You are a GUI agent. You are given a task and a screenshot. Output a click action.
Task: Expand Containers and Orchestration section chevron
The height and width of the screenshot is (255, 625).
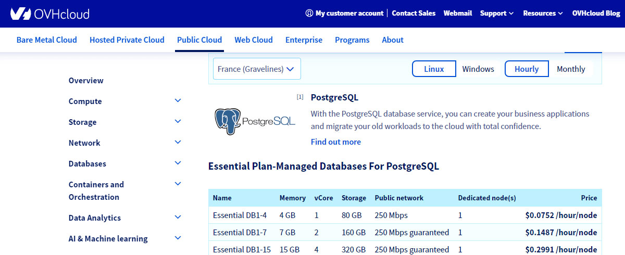pyautogui.click(x=178, y=184)
